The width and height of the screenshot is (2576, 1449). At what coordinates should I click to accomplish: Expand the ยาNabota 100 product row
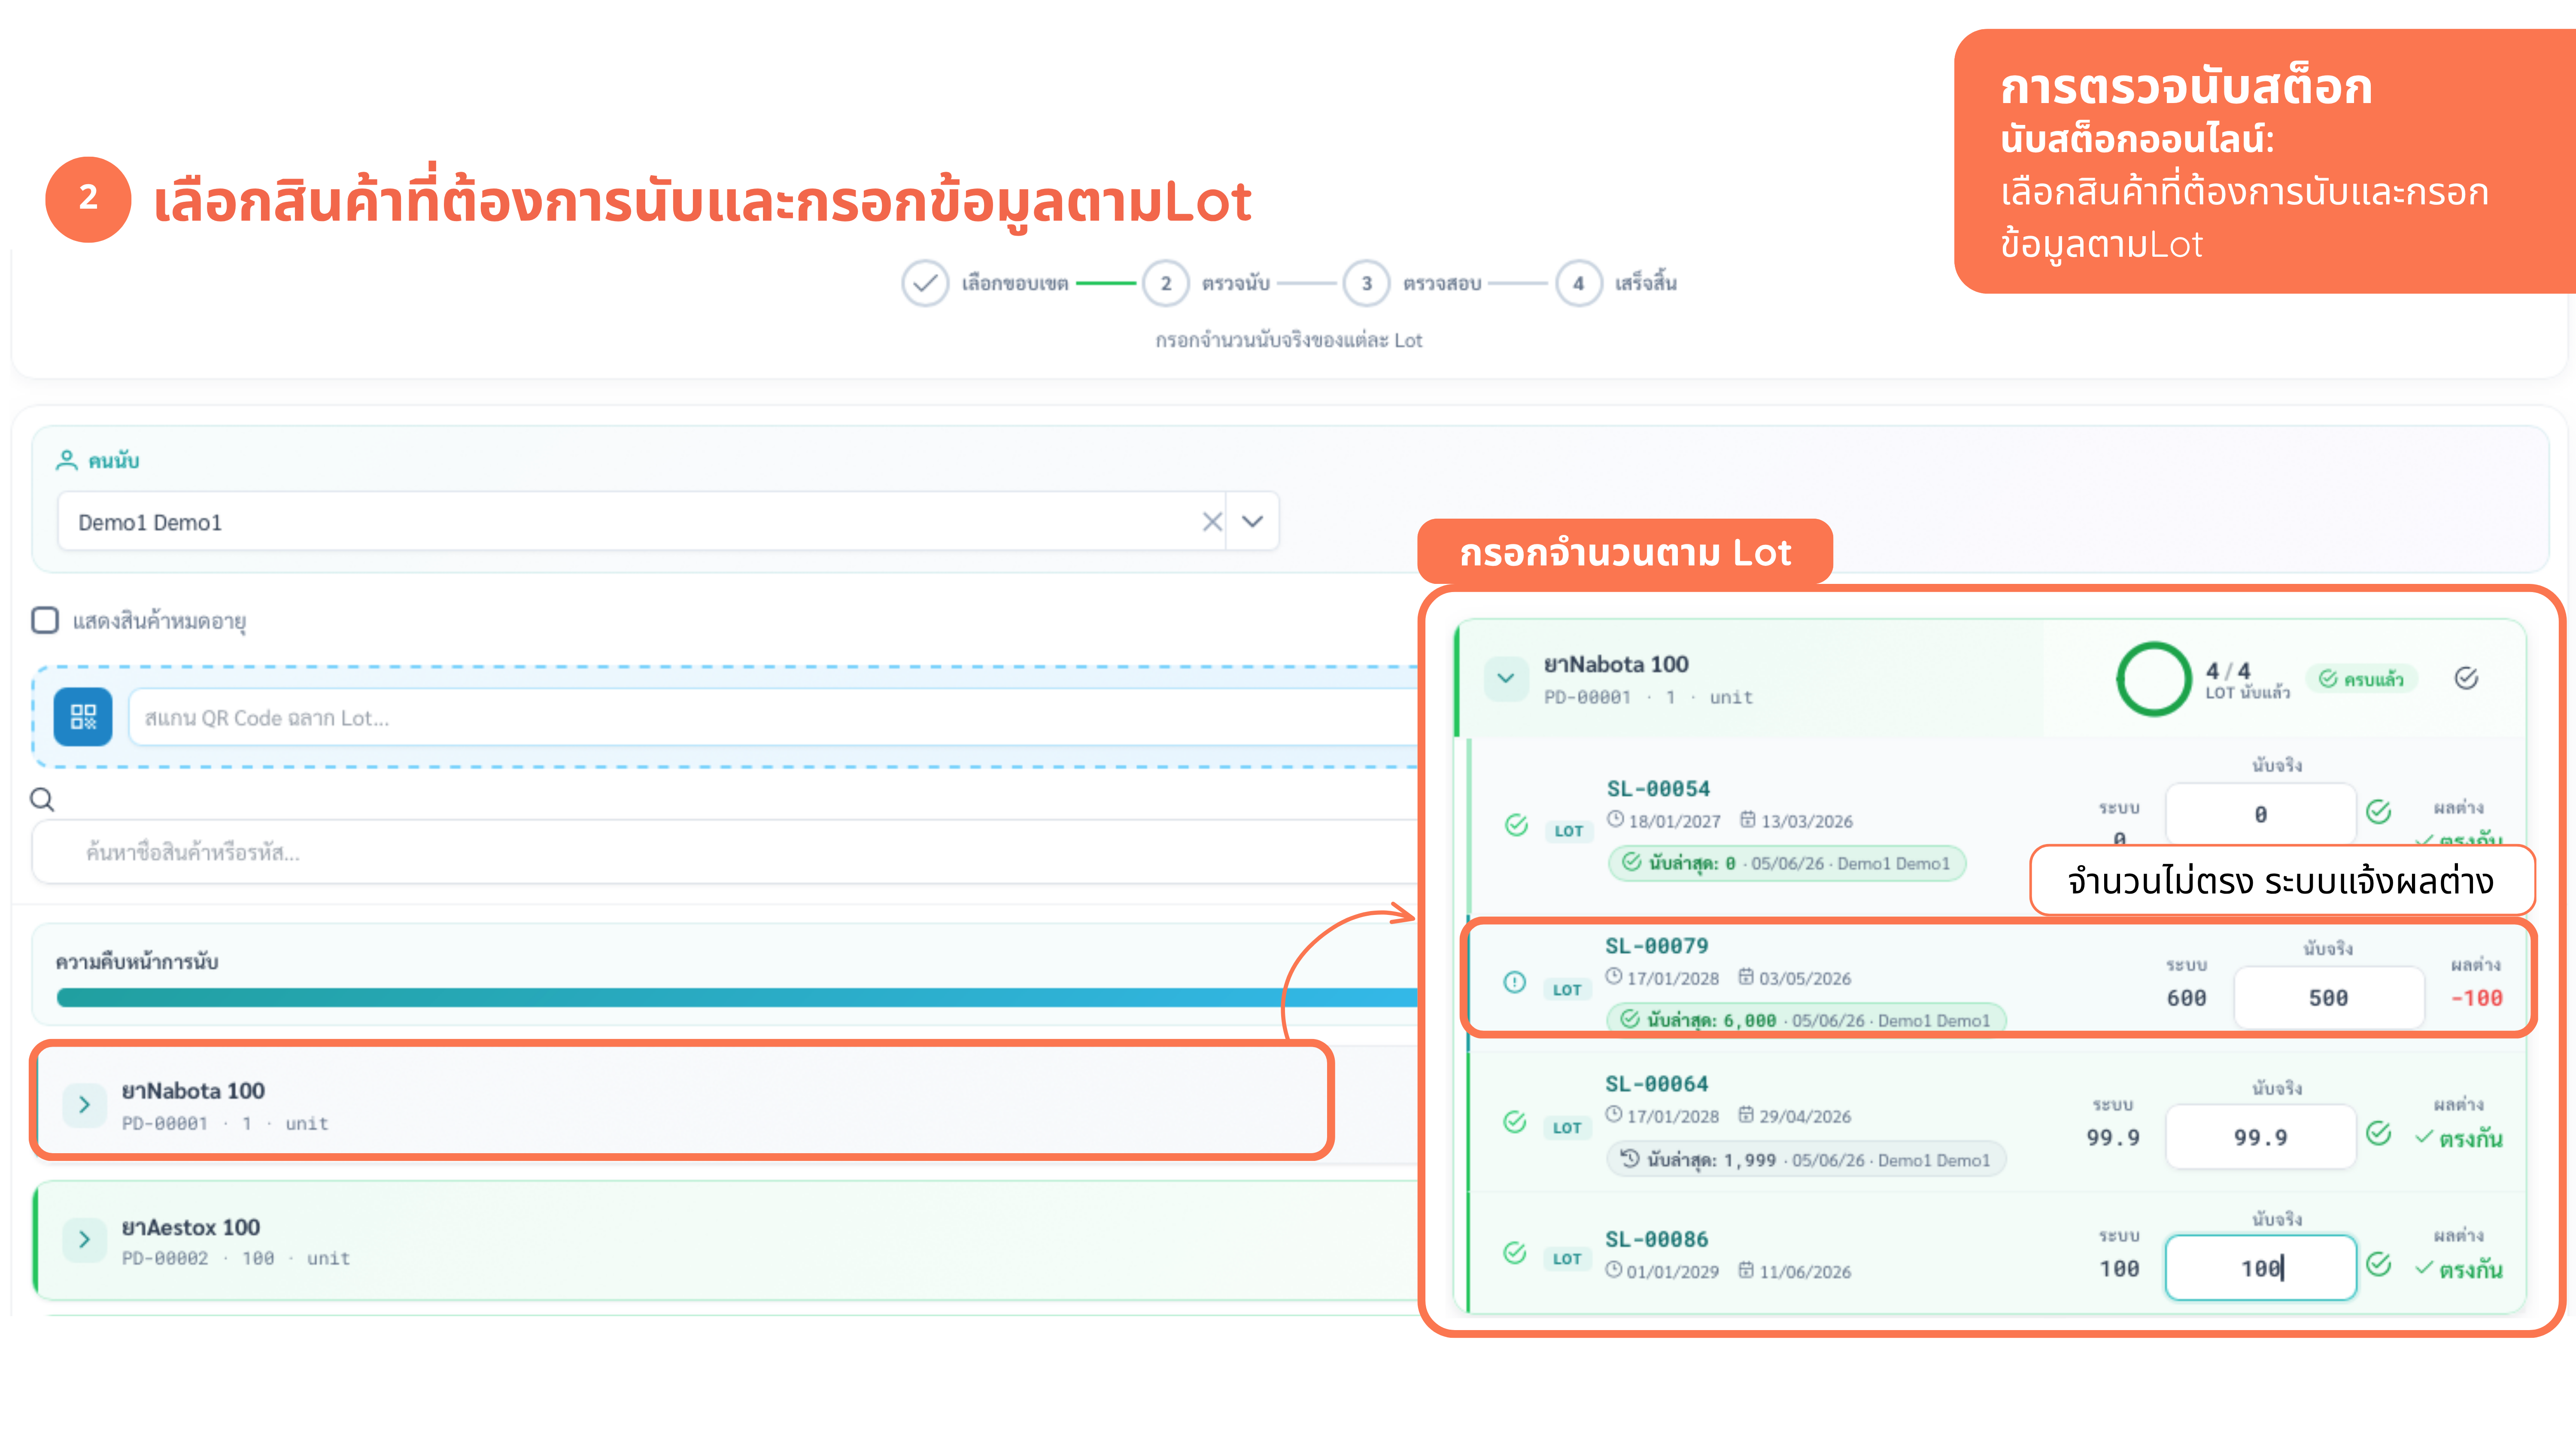[84, 1105]
